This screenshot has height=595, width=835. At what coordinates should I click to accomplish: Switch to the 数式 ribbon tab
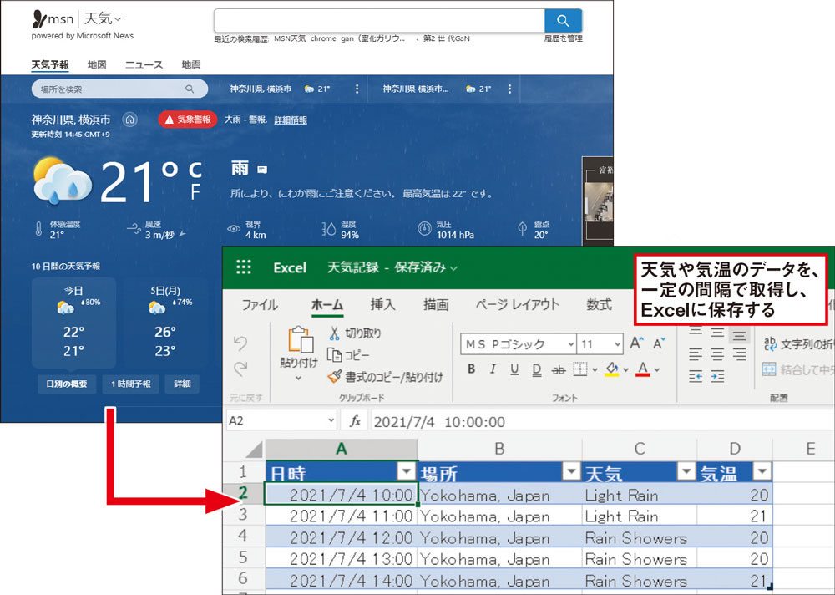[599, 304]
